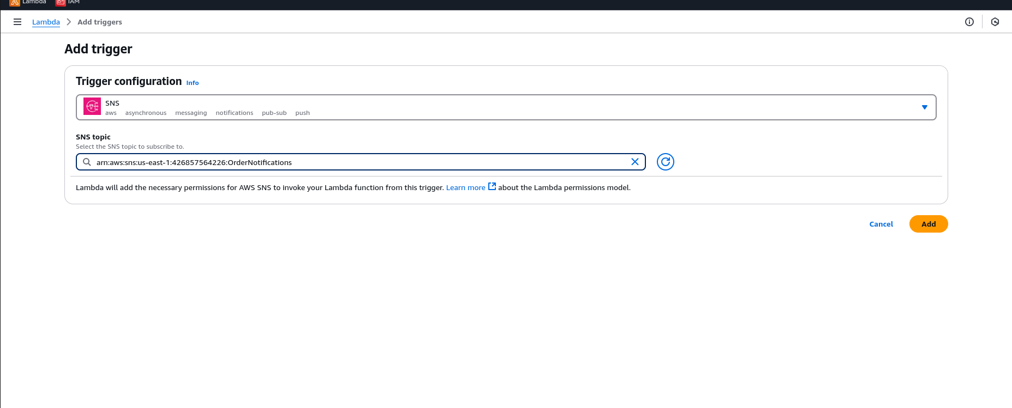1012x408 pixels.
Task: Open the info panel icon at top right
Action: coord(969,22)
